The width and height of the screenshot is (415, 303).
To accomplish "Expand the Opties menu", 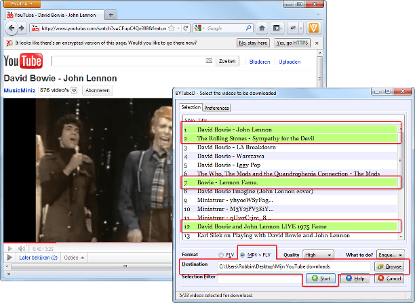I will [x=74, y=258].
